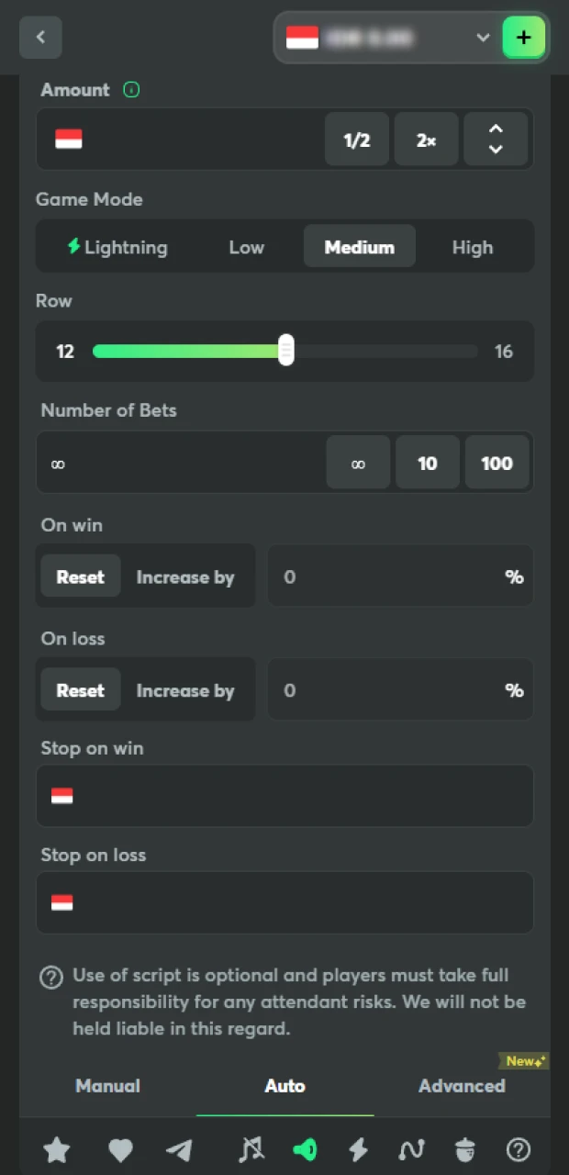Click the info icon next to Amount
This screenshot has height=1175, width=569.
[x=131, y=90]
